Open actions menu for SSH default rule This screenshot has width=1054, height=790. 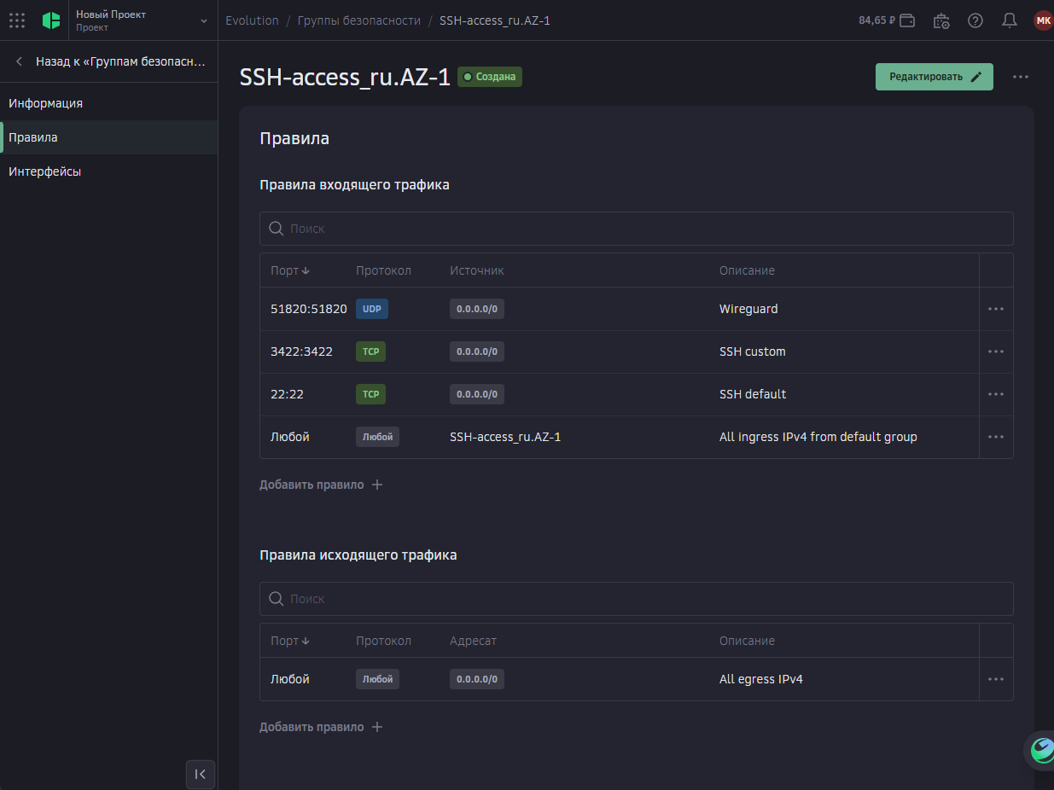[x=996, y=394]
